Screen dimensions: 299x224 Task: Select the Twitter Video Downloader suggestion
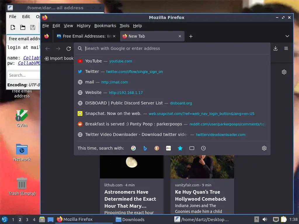click(172, 134)
